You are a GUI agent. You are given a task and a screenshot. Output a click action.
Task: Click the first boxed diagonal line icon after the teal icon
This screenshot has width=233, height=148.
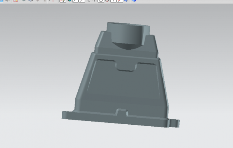75,1
